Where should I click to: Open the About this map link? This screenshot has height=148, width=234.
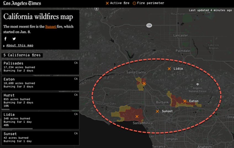(20, 45)
